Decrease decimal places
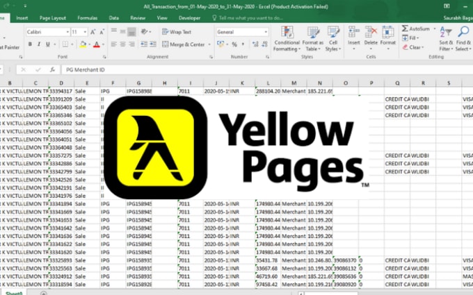 point(264,44)
